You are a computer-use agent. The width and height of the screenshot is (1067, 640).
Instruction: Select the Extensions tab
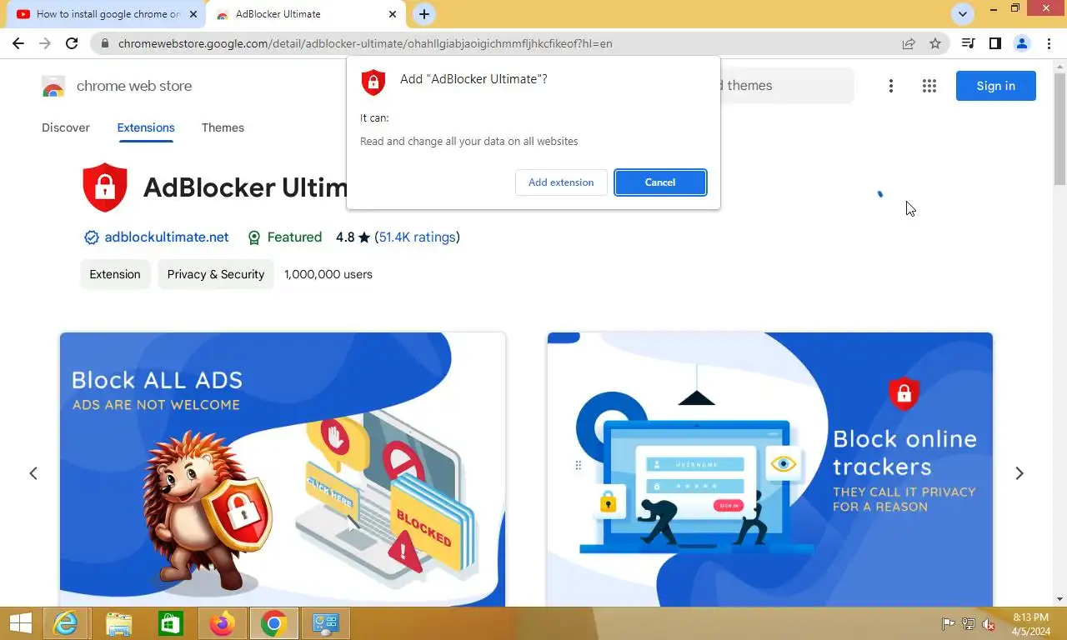point(146,127)
